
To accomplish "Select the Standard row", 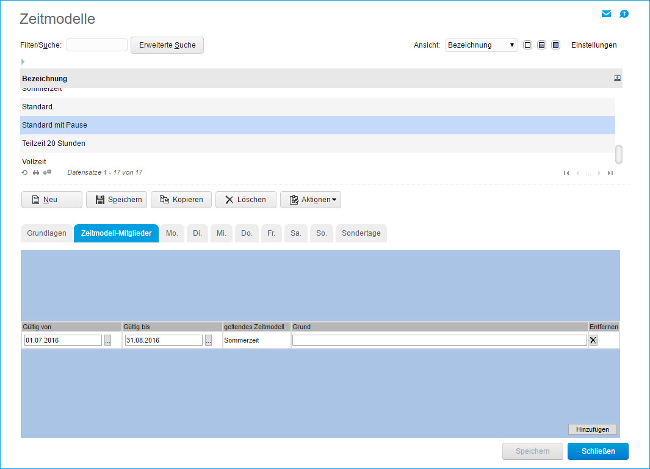I will pyautogui.click(x=317, y=107).
